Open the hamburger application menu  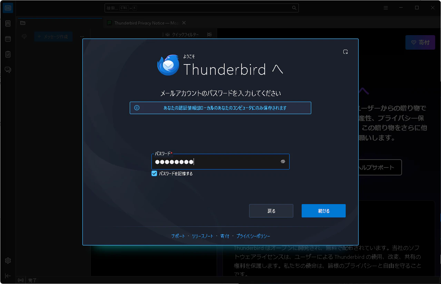(386, 8)
